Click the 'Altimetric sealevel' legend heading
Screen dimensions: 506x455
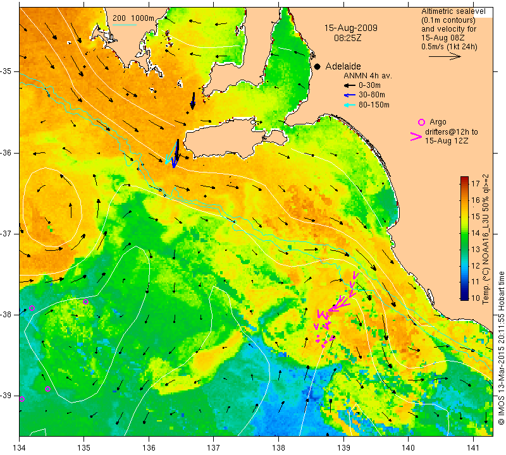click(454, 11)
